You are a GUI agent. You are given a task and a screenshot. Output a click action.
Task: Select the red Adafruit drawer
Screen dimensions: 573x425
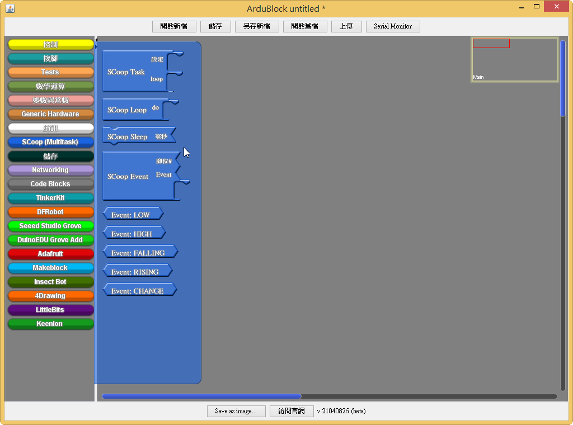(x=51, y=254)
